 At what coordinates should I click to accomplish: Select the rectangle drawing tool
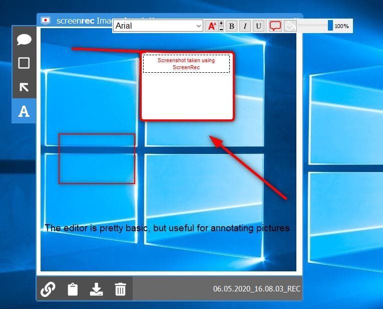(x=24, y=63)
